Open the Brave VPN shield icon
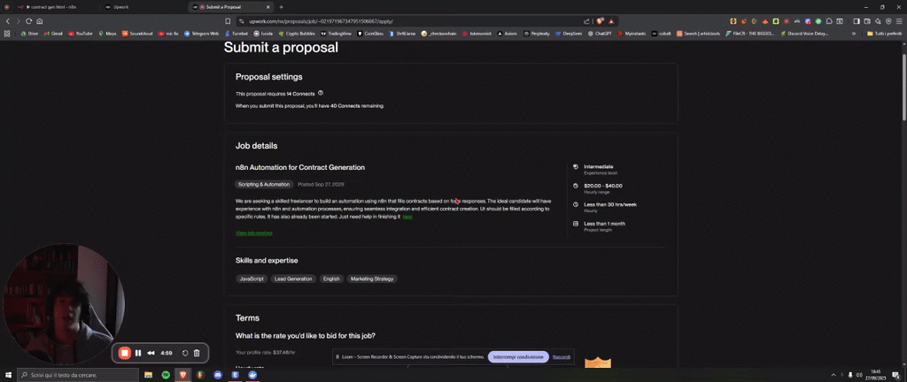 tap(888, 21)
